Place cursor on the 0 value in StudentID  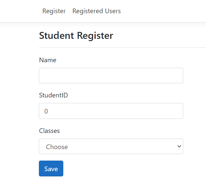(x=46, y=112)
